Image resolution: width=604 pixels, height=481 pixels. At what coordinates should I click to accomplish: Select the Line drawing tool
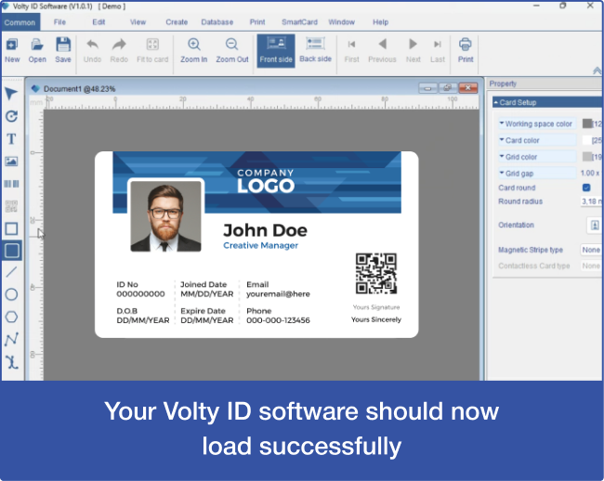[x=11, y=272]
